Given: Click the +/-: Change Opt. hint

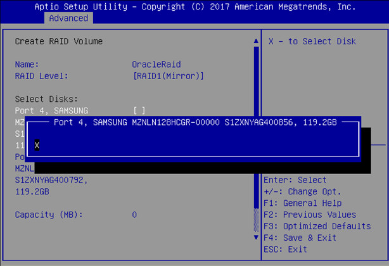Looking at the screenshot, I should pos(302,192).
